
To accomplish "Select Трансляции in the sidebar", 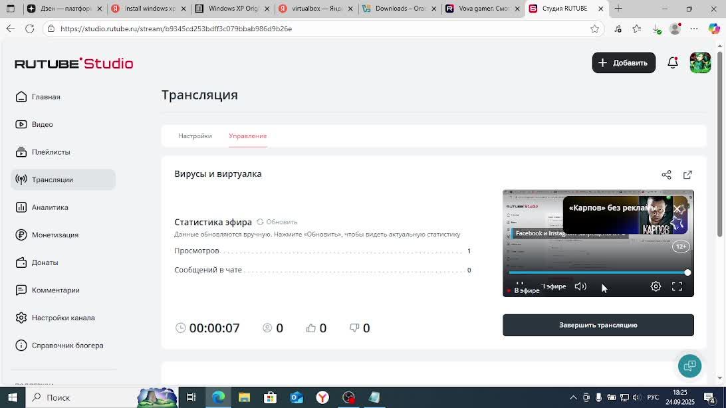I will pos(63,179).
